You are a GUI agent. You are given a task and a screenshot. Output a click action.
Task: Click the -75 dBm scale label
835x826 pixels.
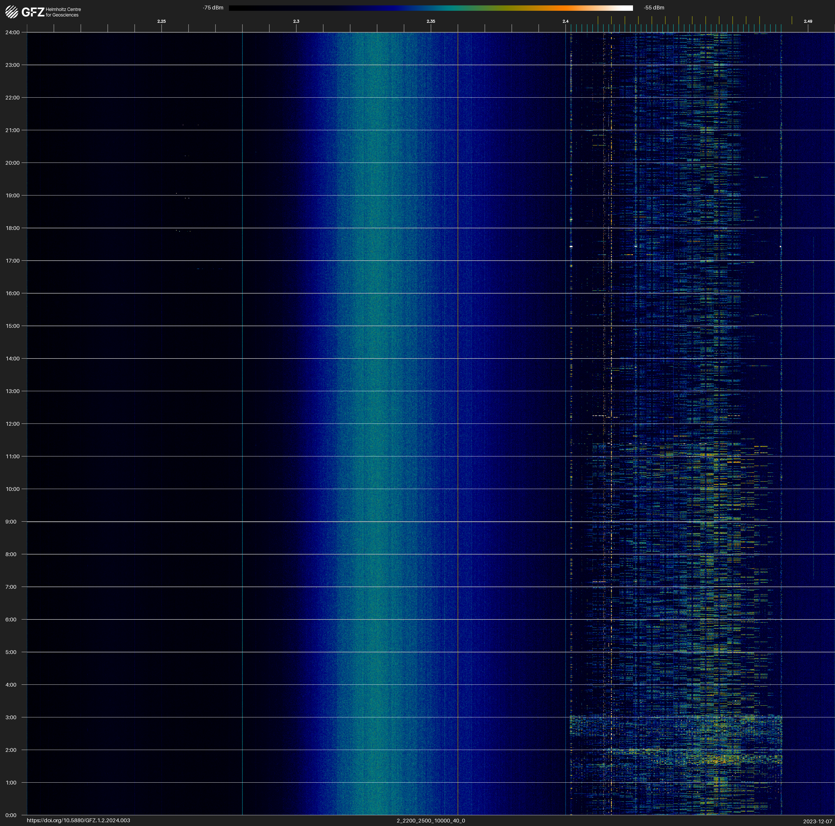click(213, 8)
